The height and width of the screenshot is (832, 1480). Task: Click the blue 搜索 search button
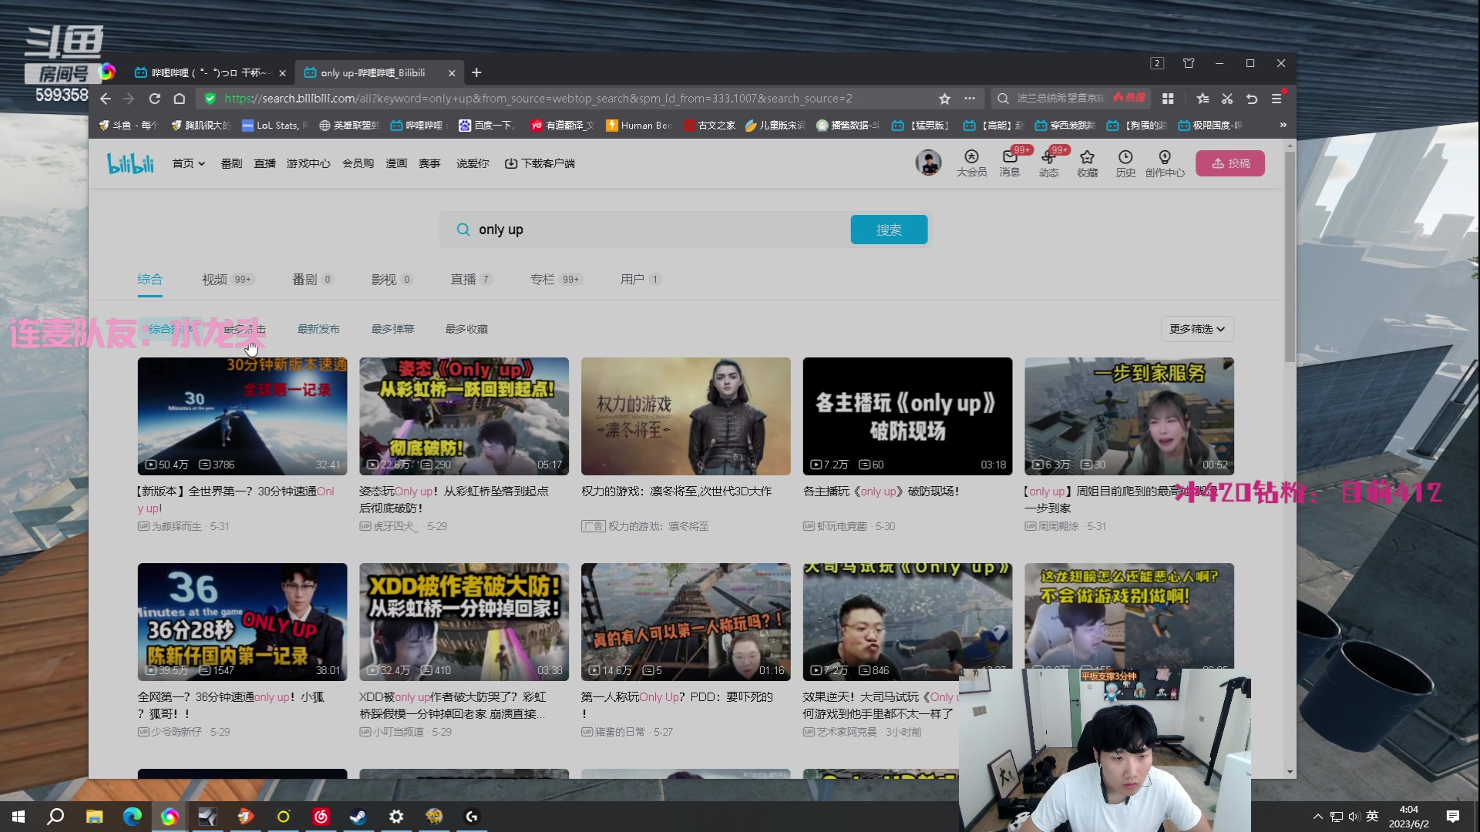tap(889, 230)
